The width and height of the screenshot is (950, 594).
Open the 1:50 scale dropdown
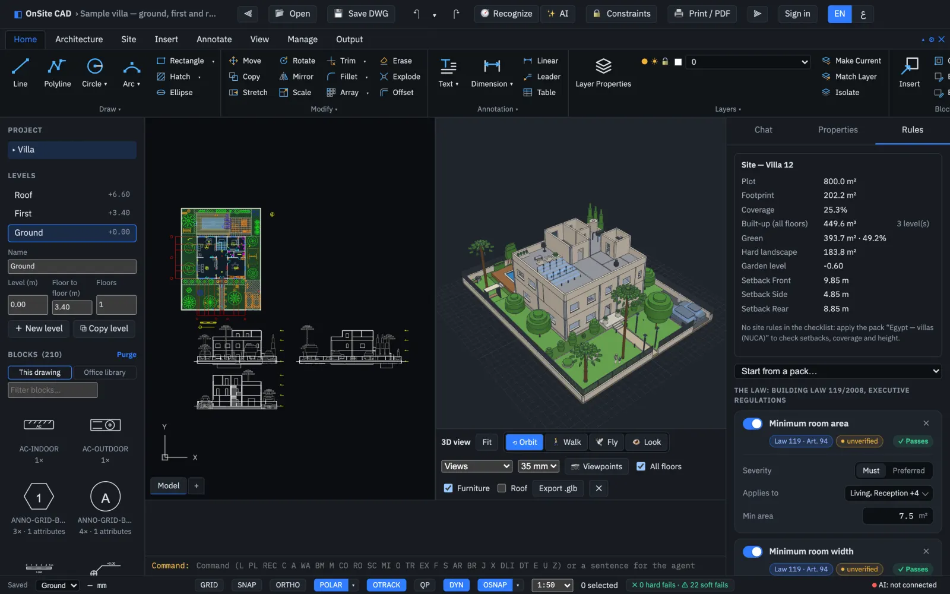(552, 585)
